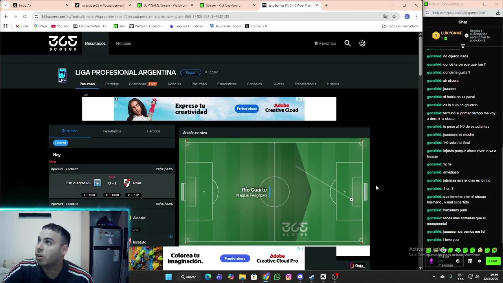Bookmark this page with the star
The height and width of the screenshot is (283, 503).
[x=394, y=17]
